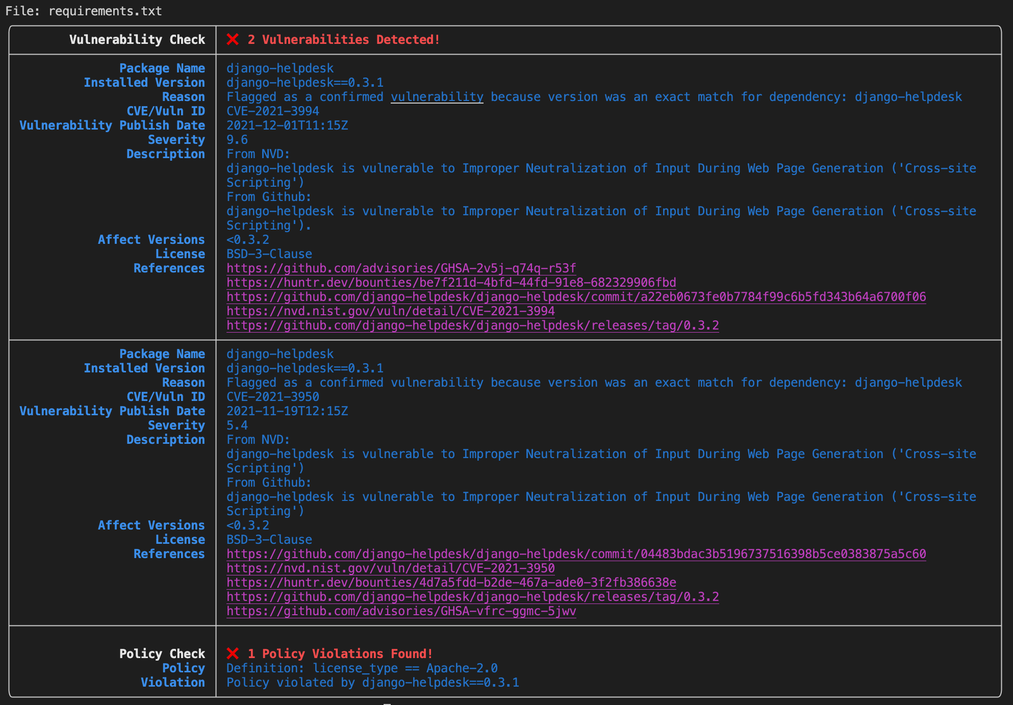Click the CVE-2021-3950 ID text

pos(272,397)
